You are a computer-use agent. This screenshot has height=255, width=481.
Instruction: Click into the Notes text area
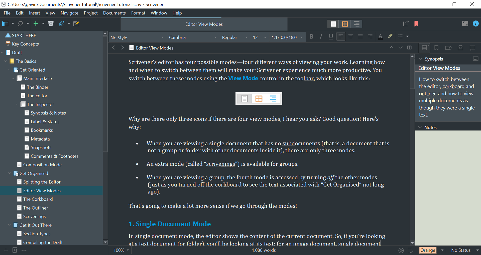click(x=448, y=187)
